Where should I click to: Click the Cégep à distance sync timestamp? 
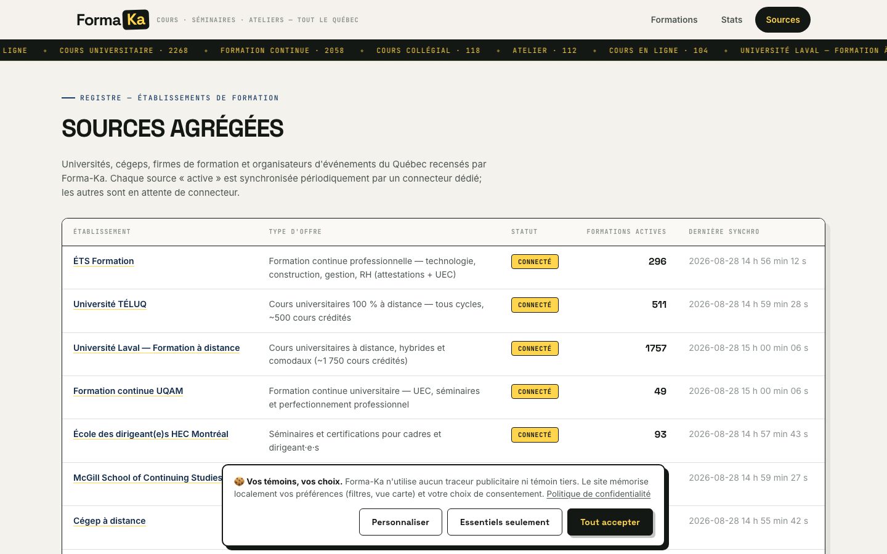pyautogui.click(x=748, y=521)
